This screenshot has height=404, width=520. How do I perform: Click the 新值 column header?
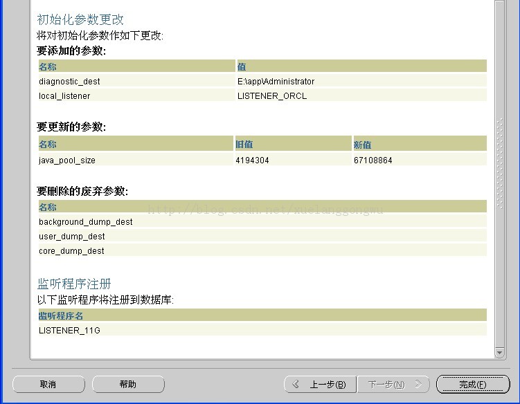click(x=420, y=144)
